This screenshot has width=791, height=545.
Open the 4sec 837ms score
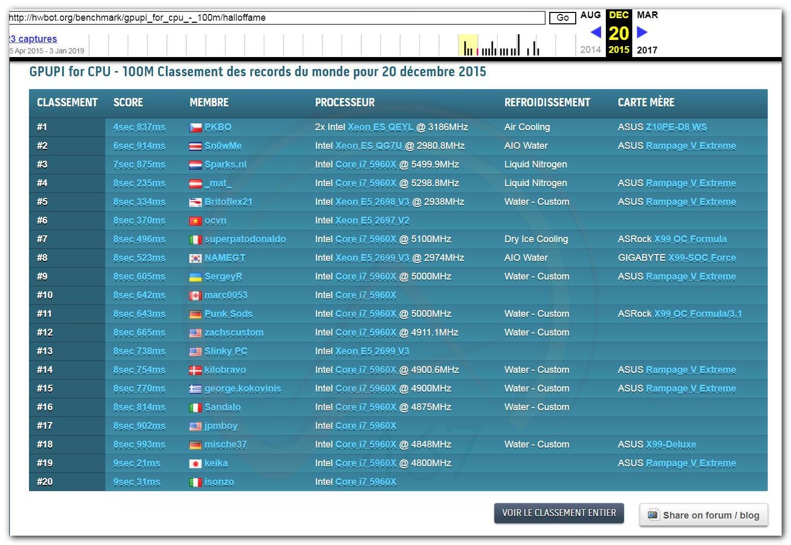tap(139, 127)
